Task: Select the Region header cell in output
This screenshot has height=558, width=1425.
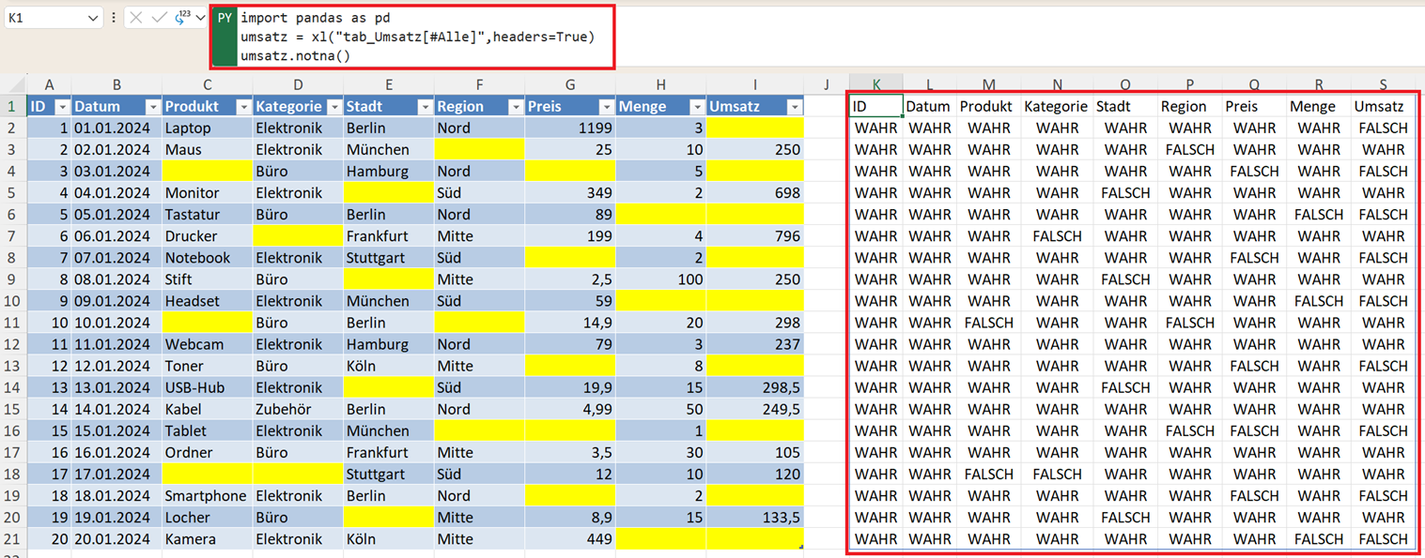Action: (1188, 107)
